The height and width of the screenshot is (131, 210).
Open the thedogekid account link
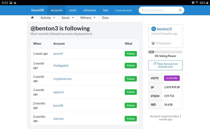click(61, 65)
